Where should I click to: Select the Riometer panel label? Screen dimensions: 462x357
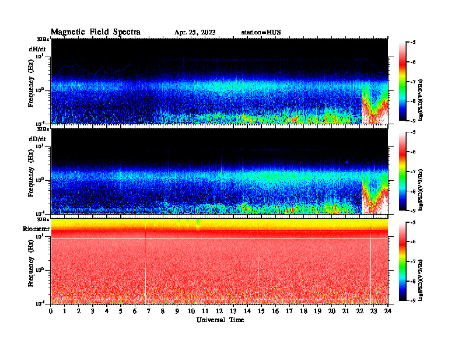pyautogui.click(x=36, y=229)
